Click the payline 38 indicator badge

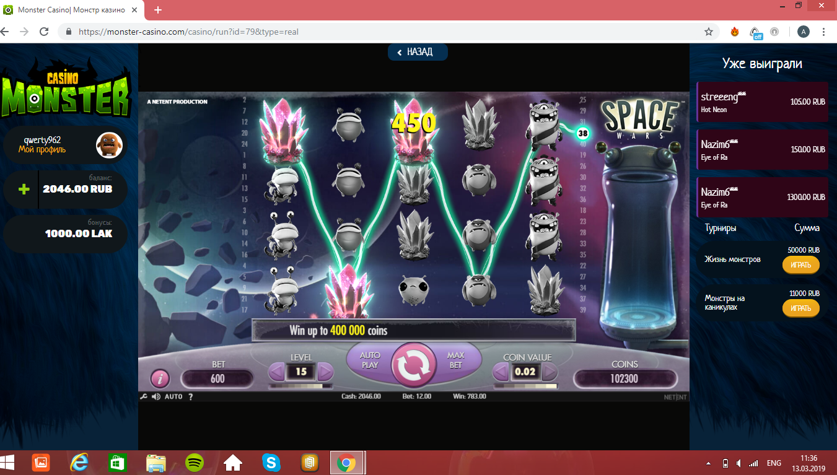point(582,133)
